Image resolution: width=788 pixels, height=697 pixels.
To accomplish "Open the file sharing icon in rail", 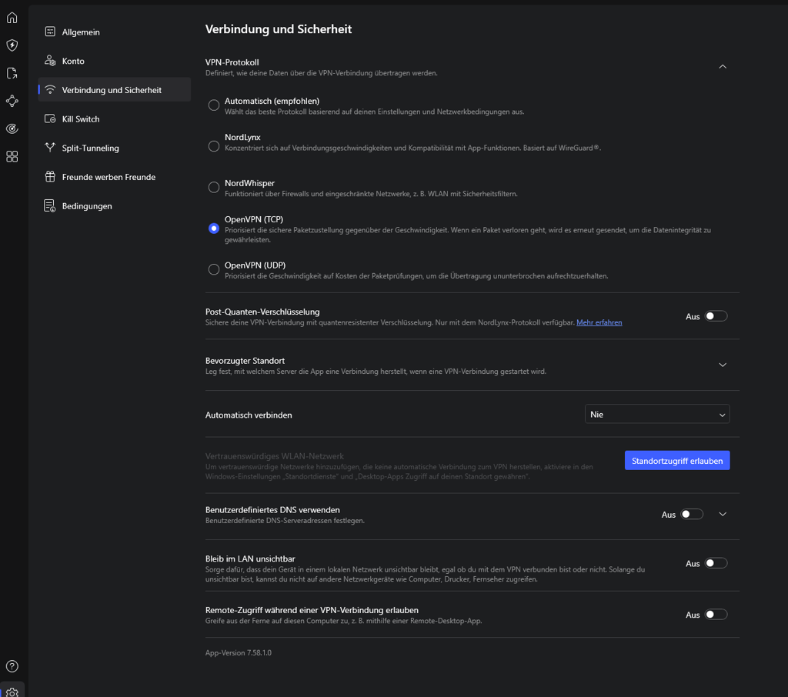I will [x=12, y=73].
